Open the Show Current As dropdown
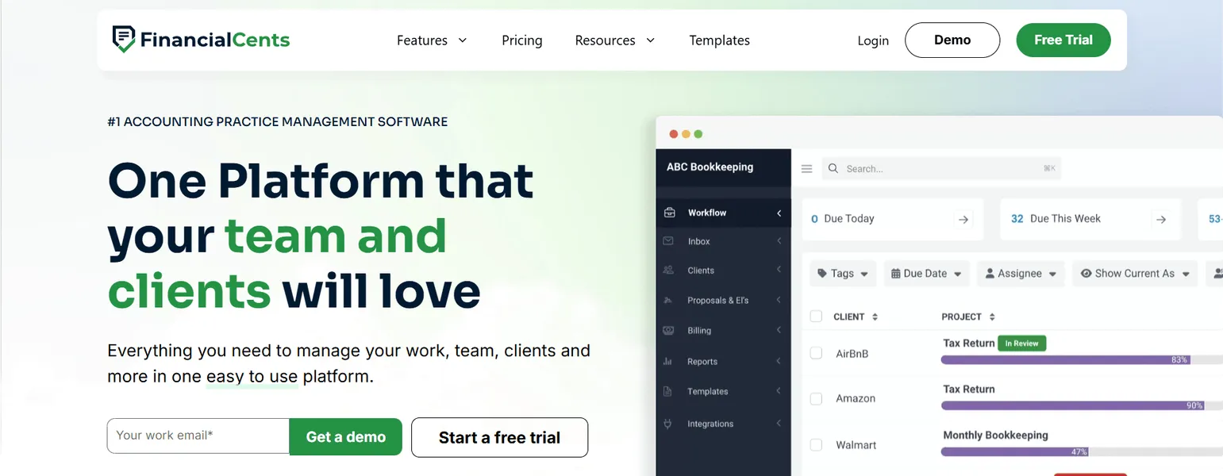Image resolution: width=1223 pixels, height=476 pixels. point(1134,273)
